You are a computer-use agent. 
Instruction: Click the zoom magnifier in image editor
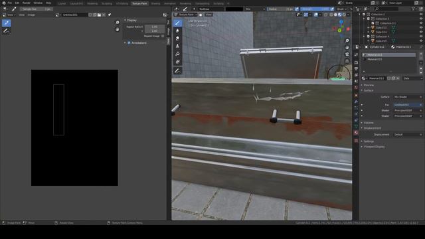pyautogui.click(x=118, y=23)
